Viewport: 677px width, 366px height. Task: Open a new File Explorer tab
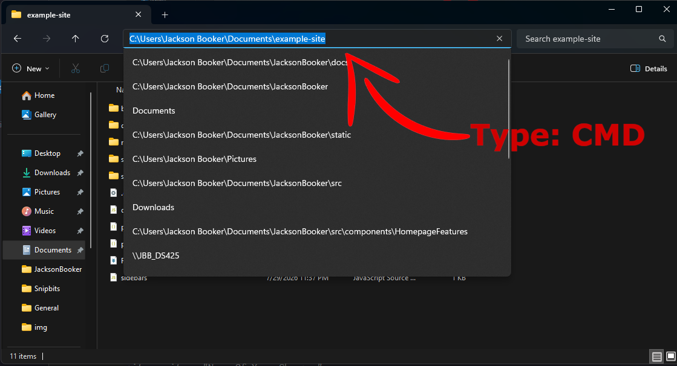[165, 15]
